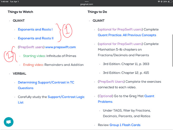Click the page's vertical scrollbar
The width and height of the screenshot is (173, 130).
172,50
